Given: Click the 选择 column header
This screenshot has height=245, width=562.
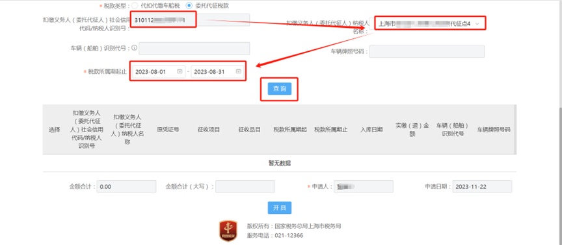Looking at the screenshot, I should [54, 130].
